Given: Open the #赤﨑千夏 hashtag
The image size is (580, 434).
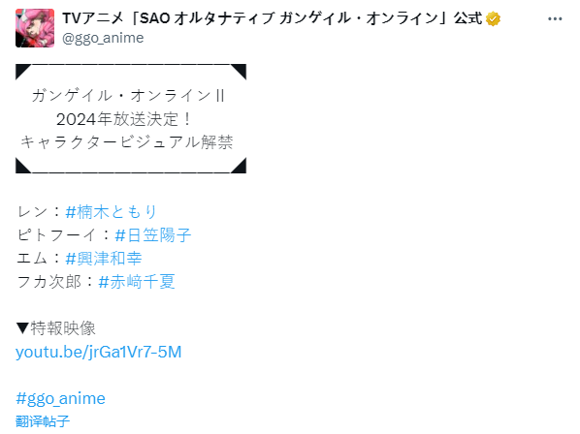Looking at the screenshot, I should pos(136,282).
